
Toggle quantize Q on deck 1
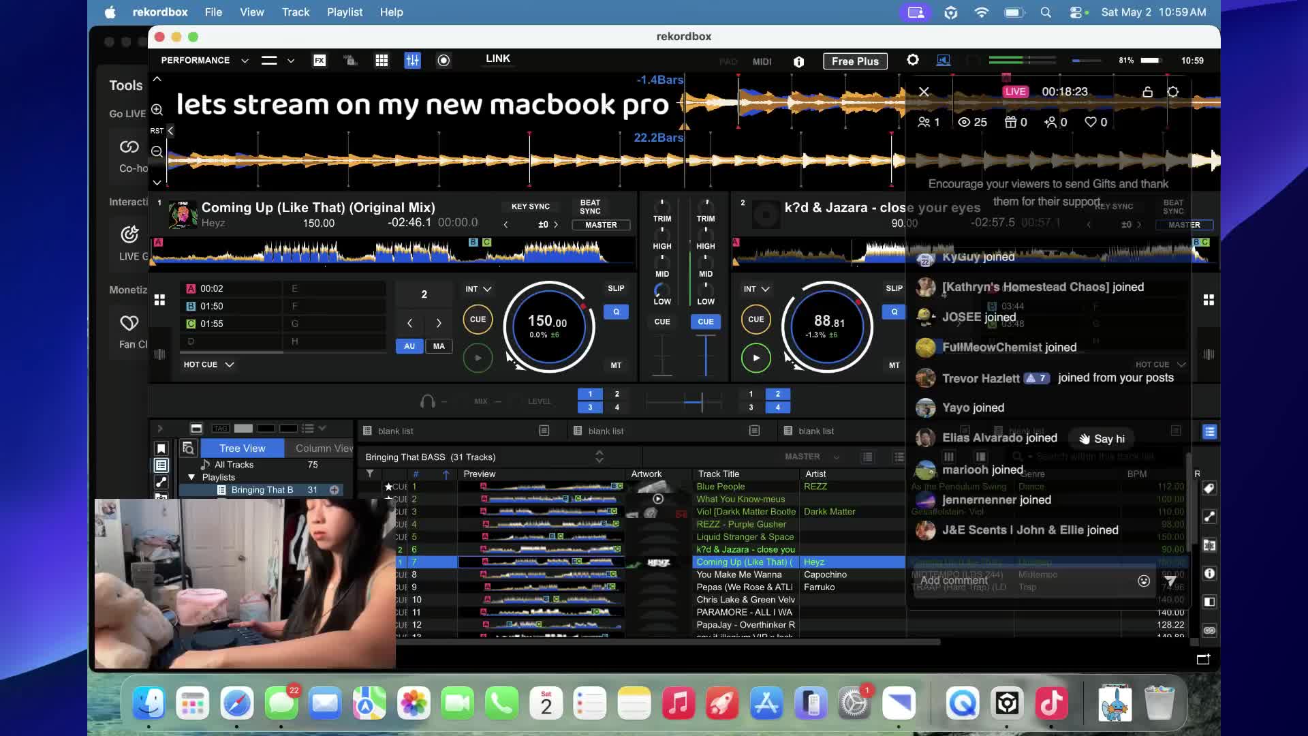pos(616,312)
